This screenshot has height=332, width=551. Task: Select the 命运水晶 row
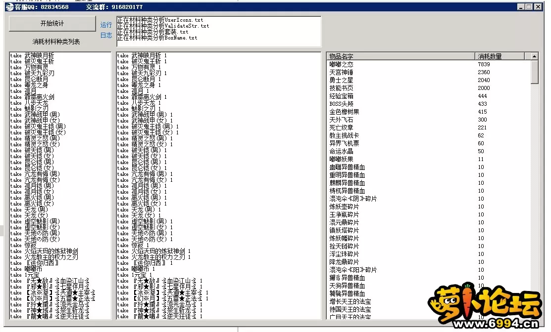(x=429, y=152)
